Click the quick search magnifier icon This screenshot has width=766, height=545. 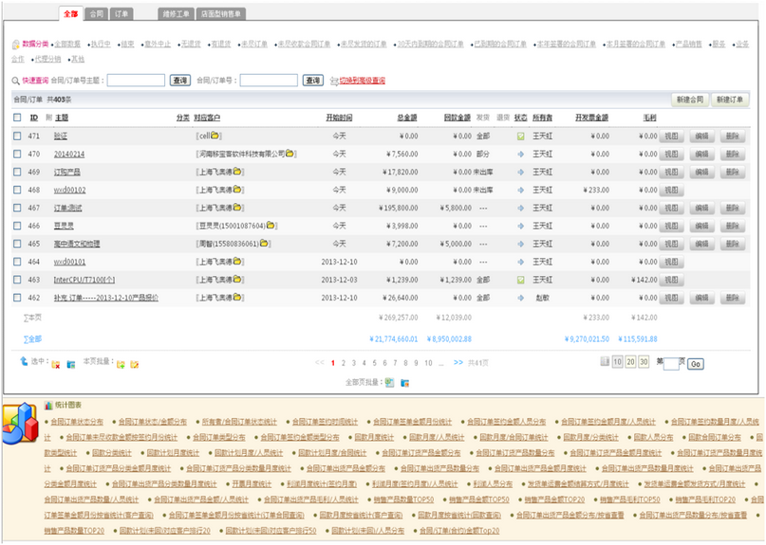[x=15, y=82]
